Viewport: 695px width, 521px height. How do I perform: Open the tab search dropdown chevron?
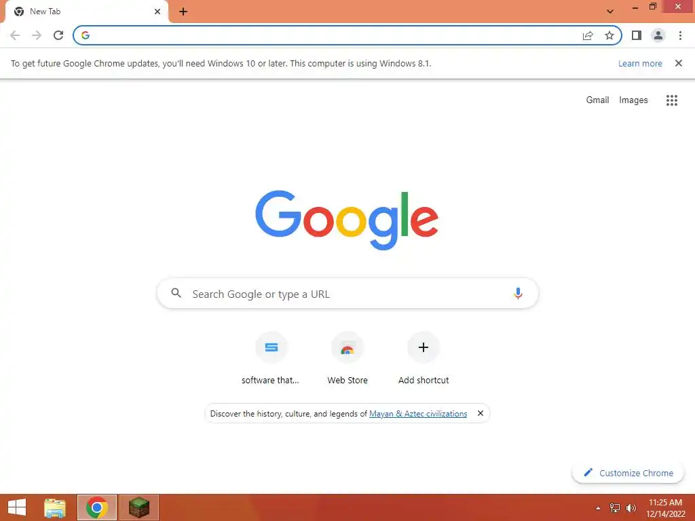(610, 12)
